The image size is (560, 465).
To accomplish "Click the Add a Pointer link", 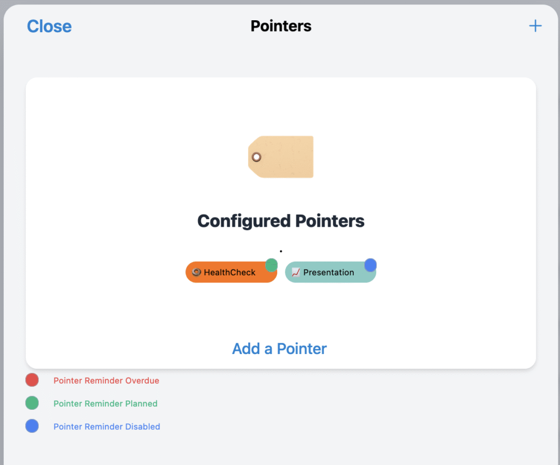I will [x=279, y=349].
